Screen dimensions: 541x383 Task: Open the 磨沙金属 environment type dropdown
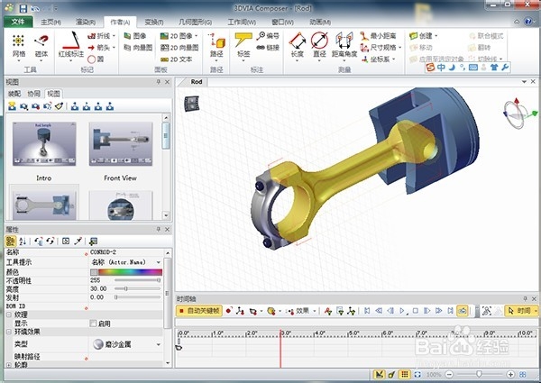[x=159, y=344]
